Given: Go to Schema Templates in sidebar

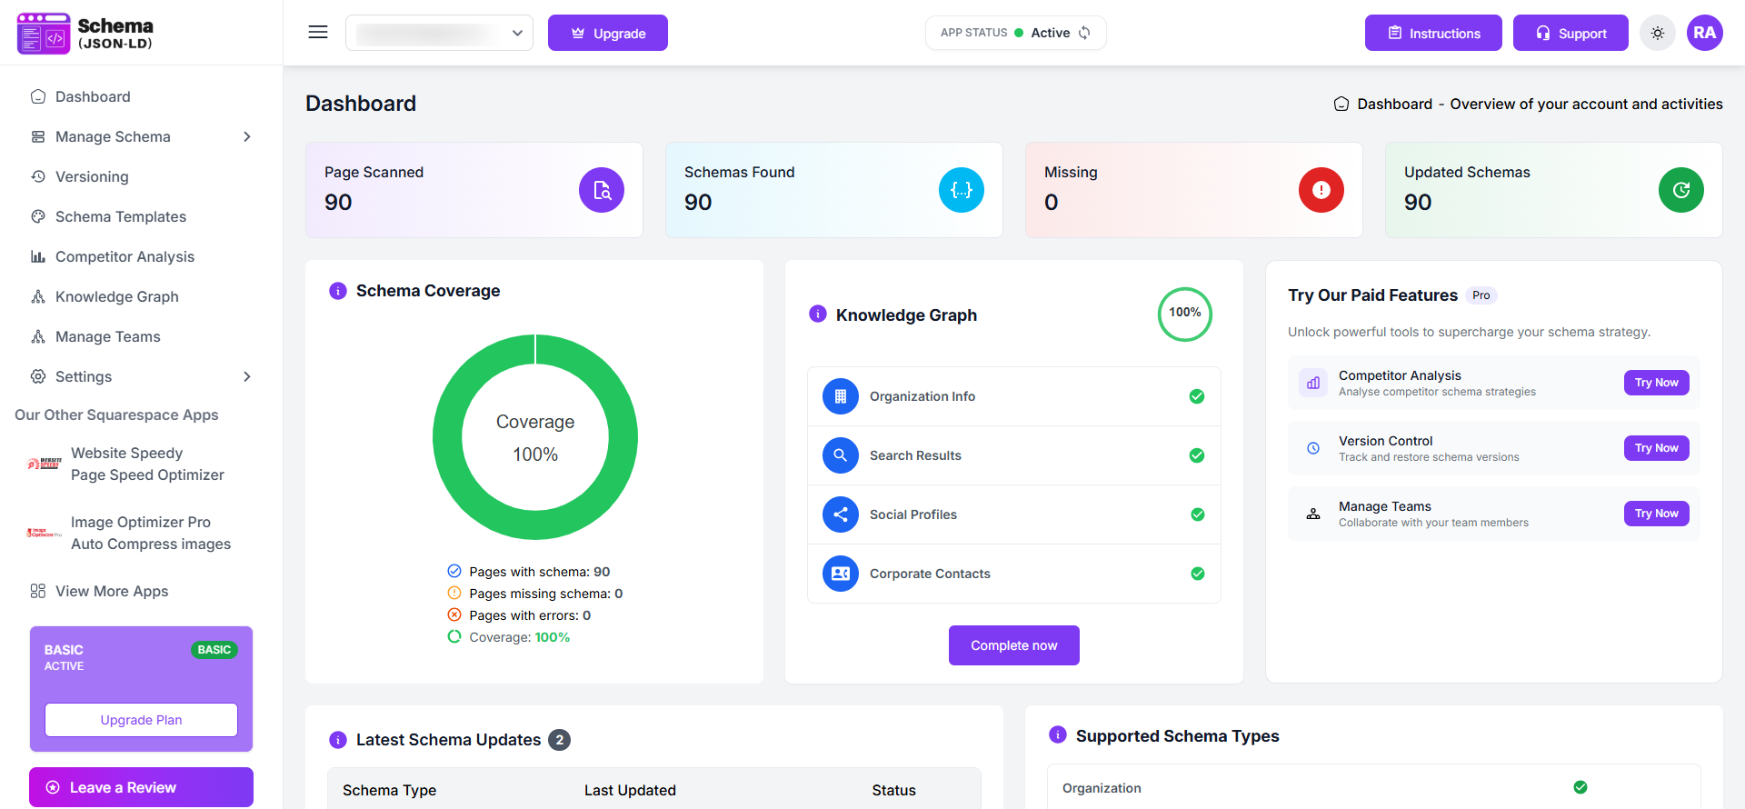Looking at the screenshot, I should click(120, 216).
